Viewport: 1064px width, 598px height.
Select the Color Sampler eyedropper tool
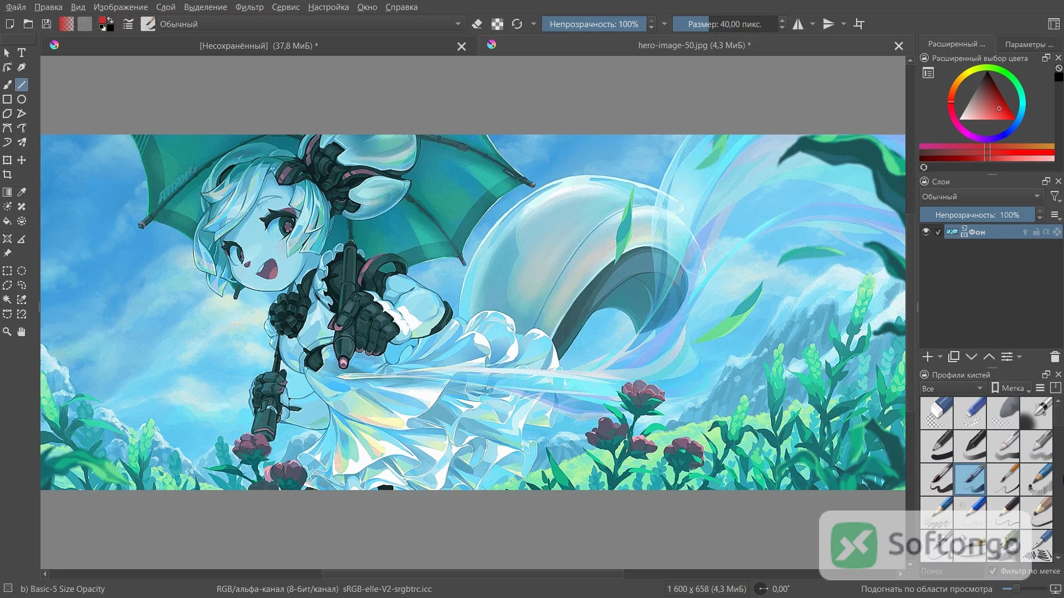pos(22,192)
